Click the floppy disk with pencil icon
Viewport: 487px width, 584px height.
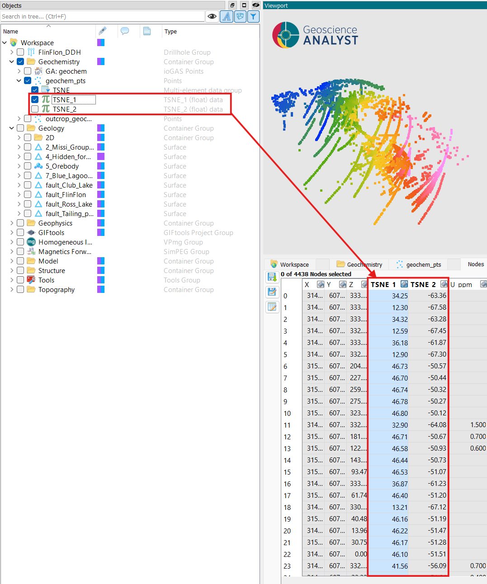click(x=272, y=292)
